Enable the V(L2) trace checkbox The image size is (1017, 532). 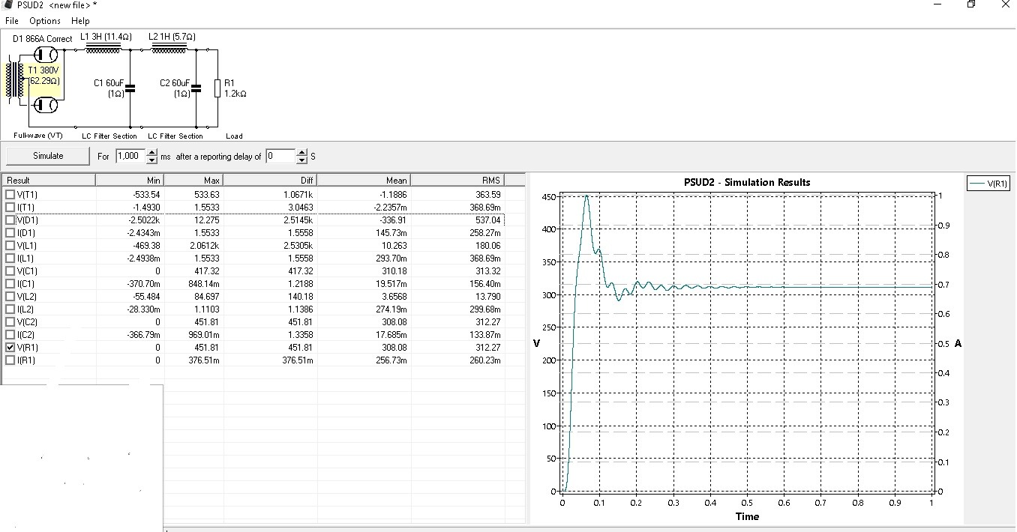click(x=10, y=296)
